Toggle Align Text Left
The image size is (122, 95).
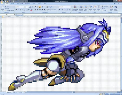35,10
